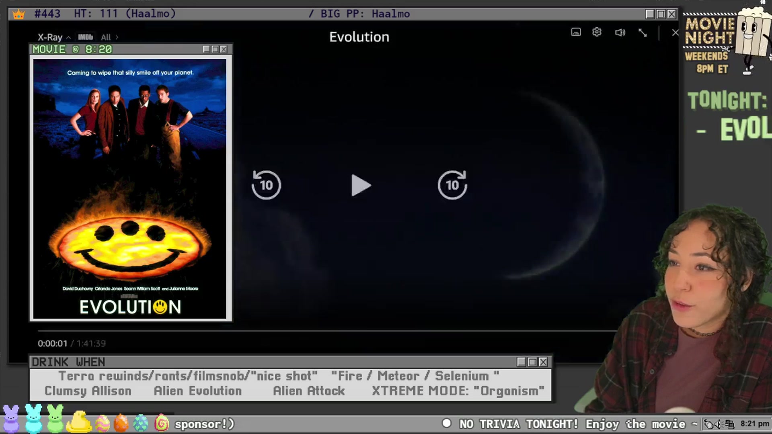Close the video player X
The image size is (772, 434).
[675, 33]
